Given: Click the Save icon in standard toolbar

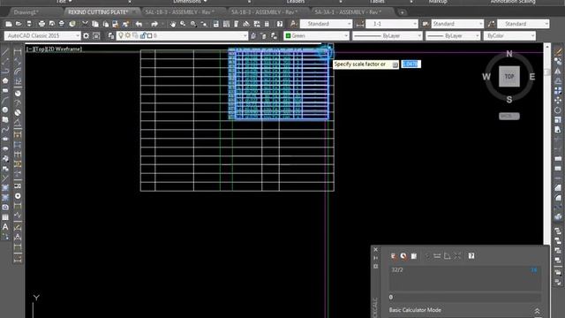Looking at the screenshot, I should coord(29,24).
